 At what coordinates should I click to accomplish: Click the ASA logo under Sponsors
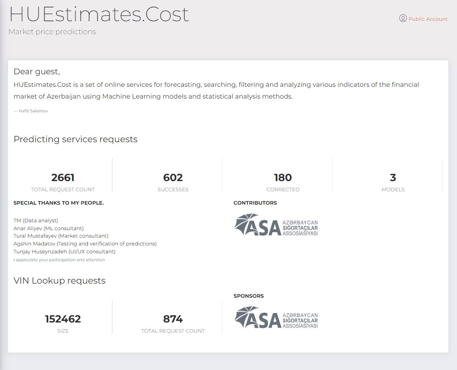(x=276, y=317)
